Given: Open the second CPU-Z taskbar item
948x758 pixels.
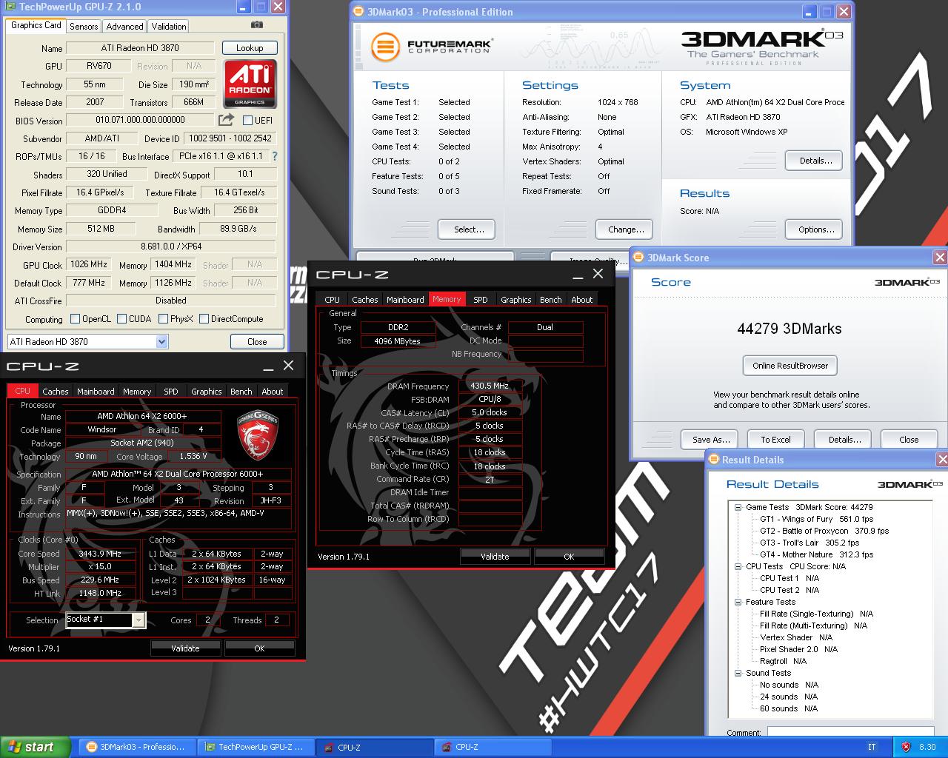Looking at the screenshot, I should pos(493,747).
